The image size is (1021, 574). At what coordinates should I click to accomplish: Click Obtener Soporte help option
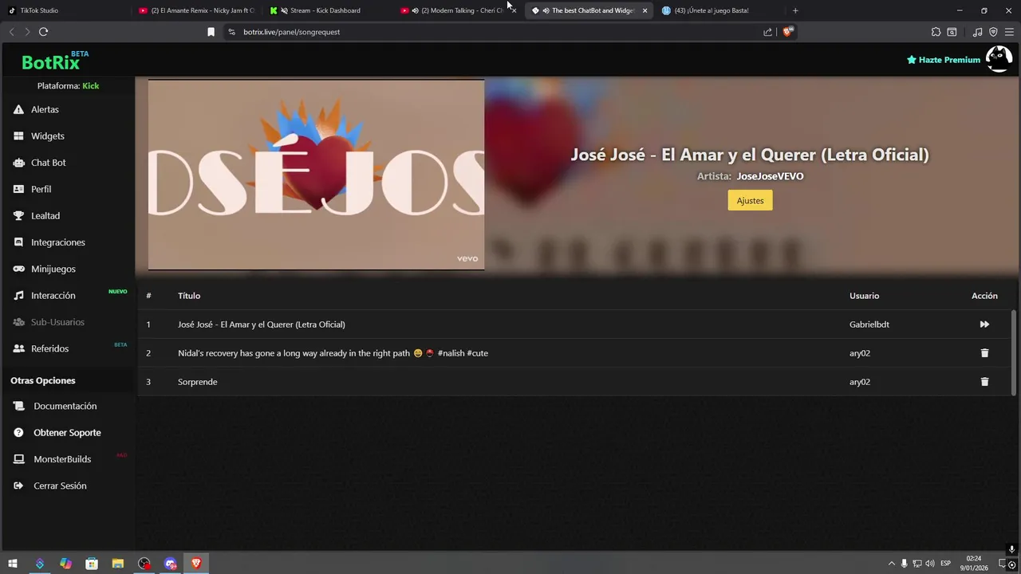67,433
